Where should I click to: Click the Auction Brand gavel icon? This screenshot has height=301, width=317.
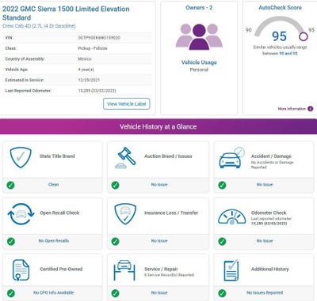click(x=125, y=157)
